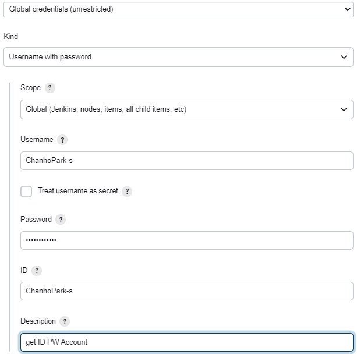Enable Treat username as secret checkbox
The height and width of the screenshot is (354, 357).
(x=26, y=191)
